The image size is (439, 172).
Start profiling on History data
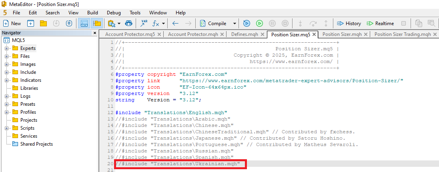[349, 24]
